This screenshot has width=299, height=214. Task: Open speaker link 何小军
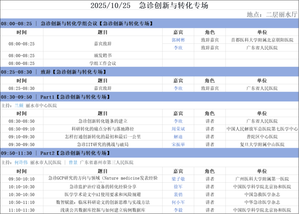coord(178,202)
